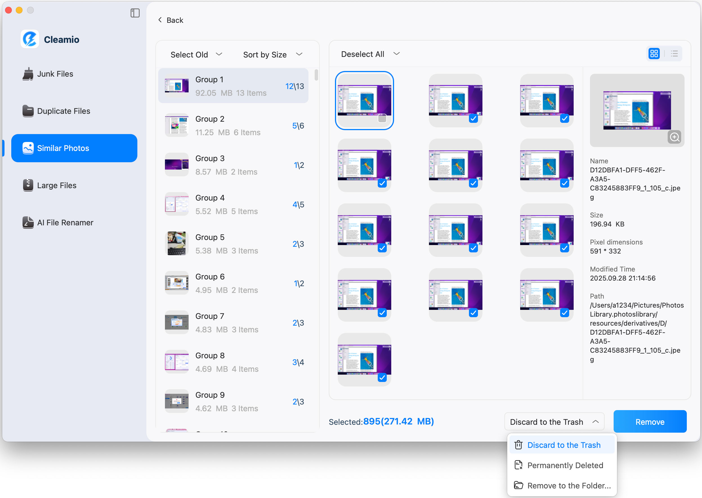
Task: Open the Select Old dropdown
Action: pos(196,54)
